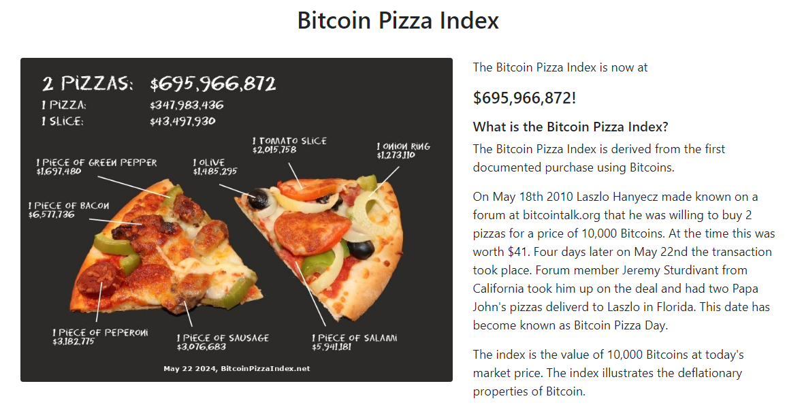787x405 pixels.
Task: Click the "1 Piece of Sausage" label
Action: (x=222, y=342)
